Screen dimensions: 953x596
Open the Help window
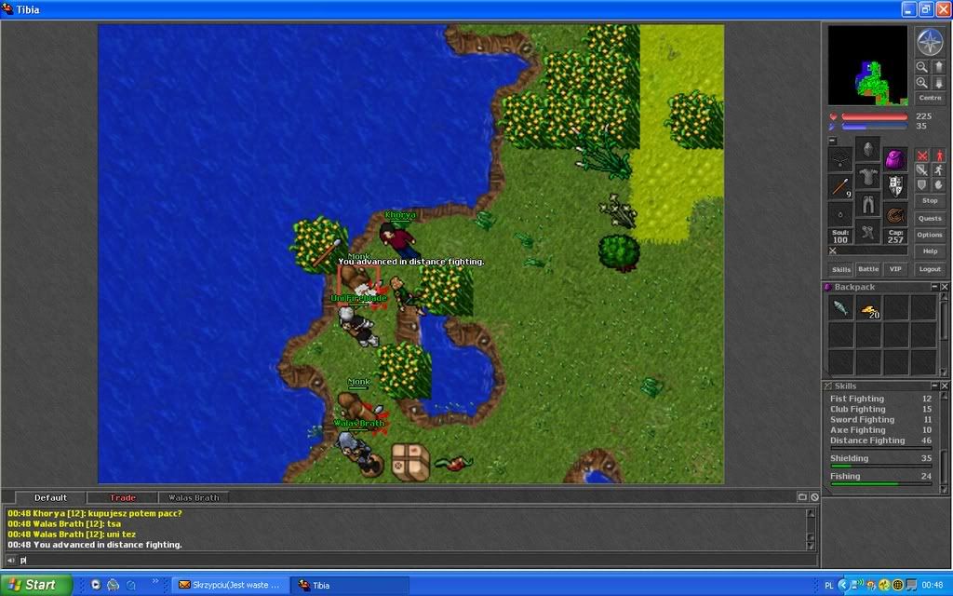click(930, 251)
